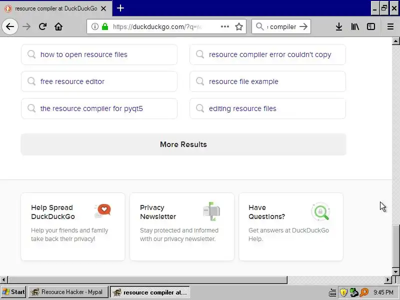Open the hamburger application menu
400x300 pixels.
390,26
